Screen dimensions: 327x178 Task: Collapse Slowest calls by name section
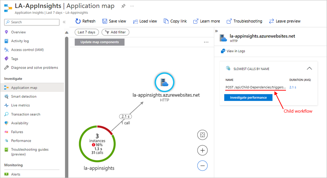pos(309,68)
